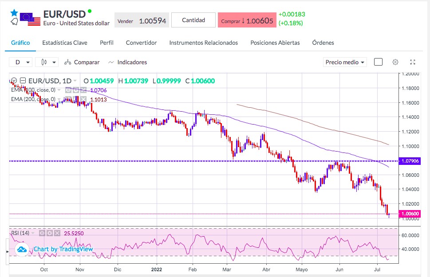The height and width of the screenshot is (277, 430).
Task: Click the EMA 200 value 1.1013
Action: [99, 99]
